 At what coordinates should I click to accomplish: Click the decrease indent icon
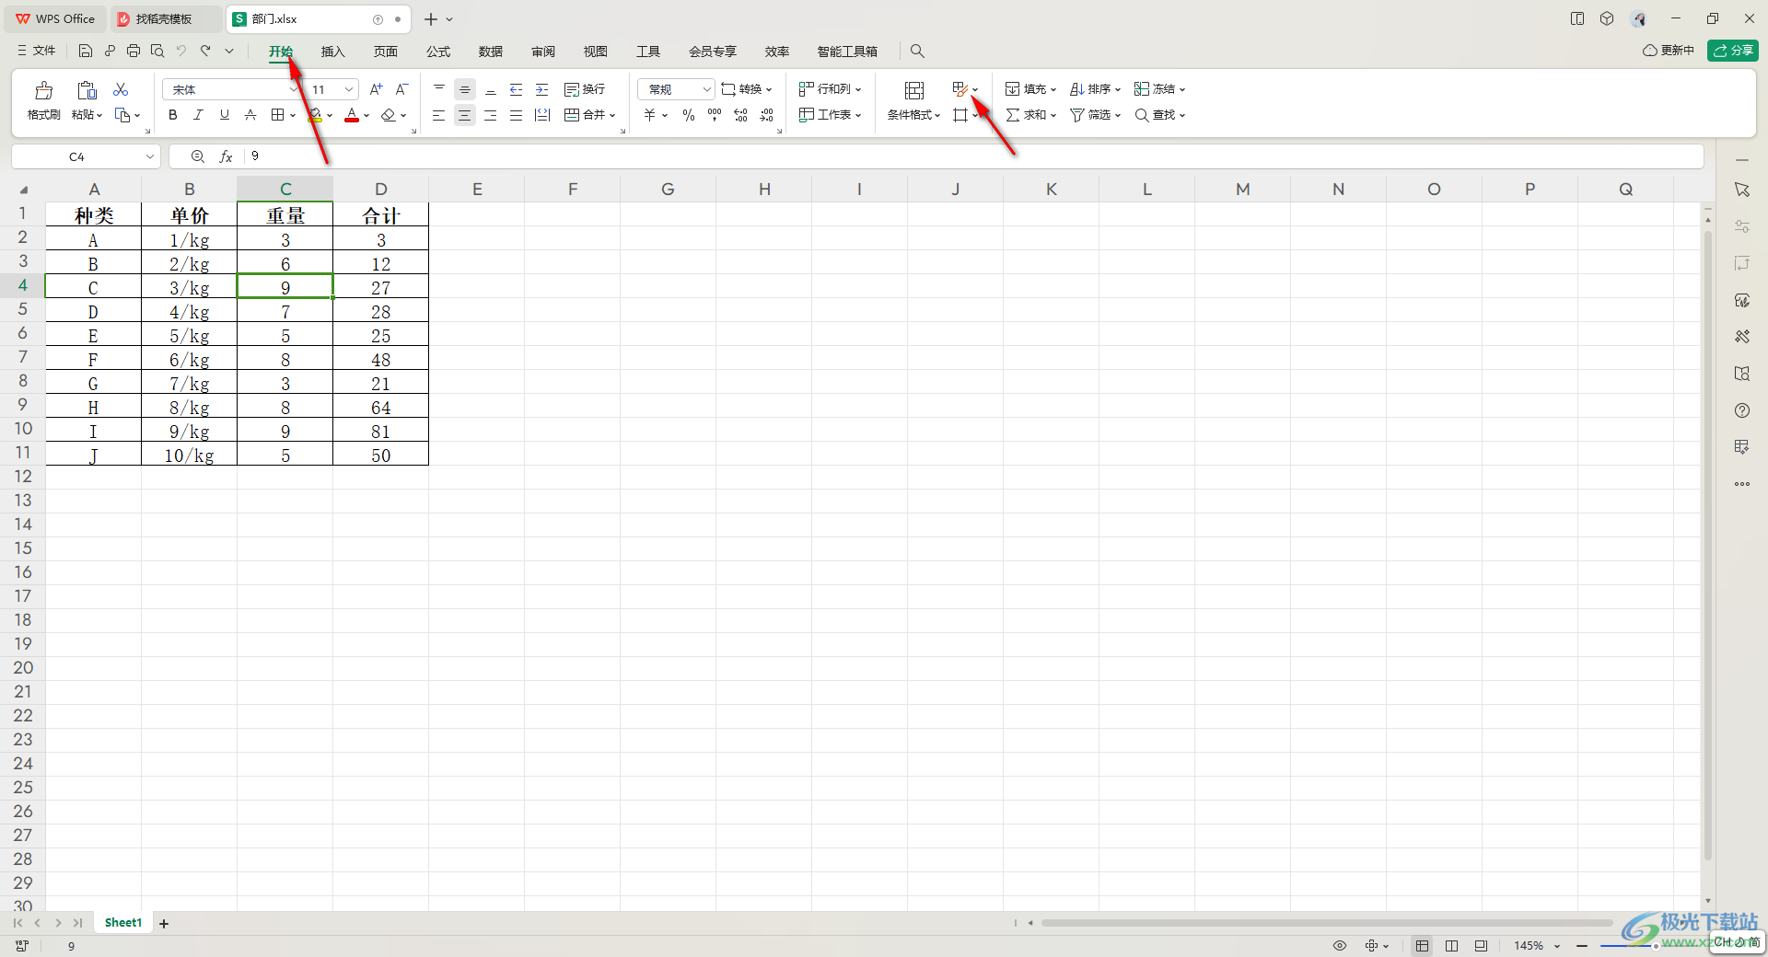pos(517,89)
